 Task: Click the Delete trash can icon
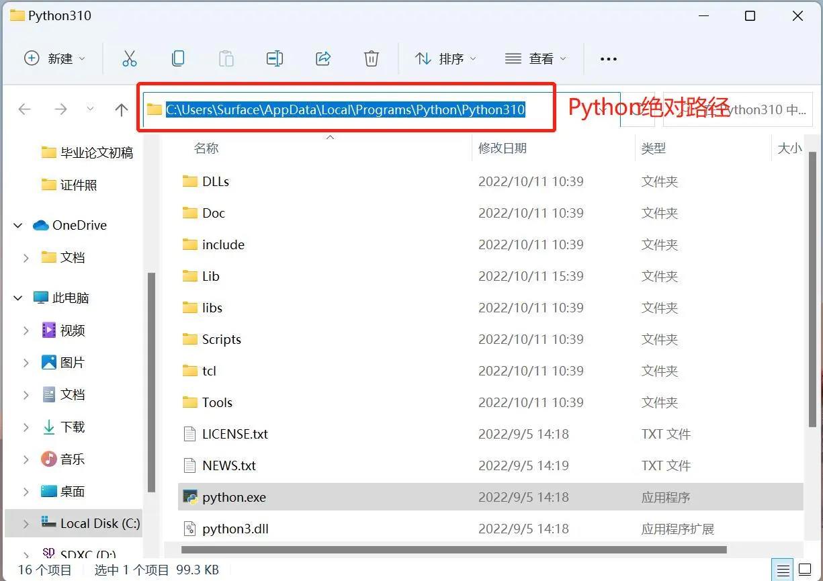point(372,58)
